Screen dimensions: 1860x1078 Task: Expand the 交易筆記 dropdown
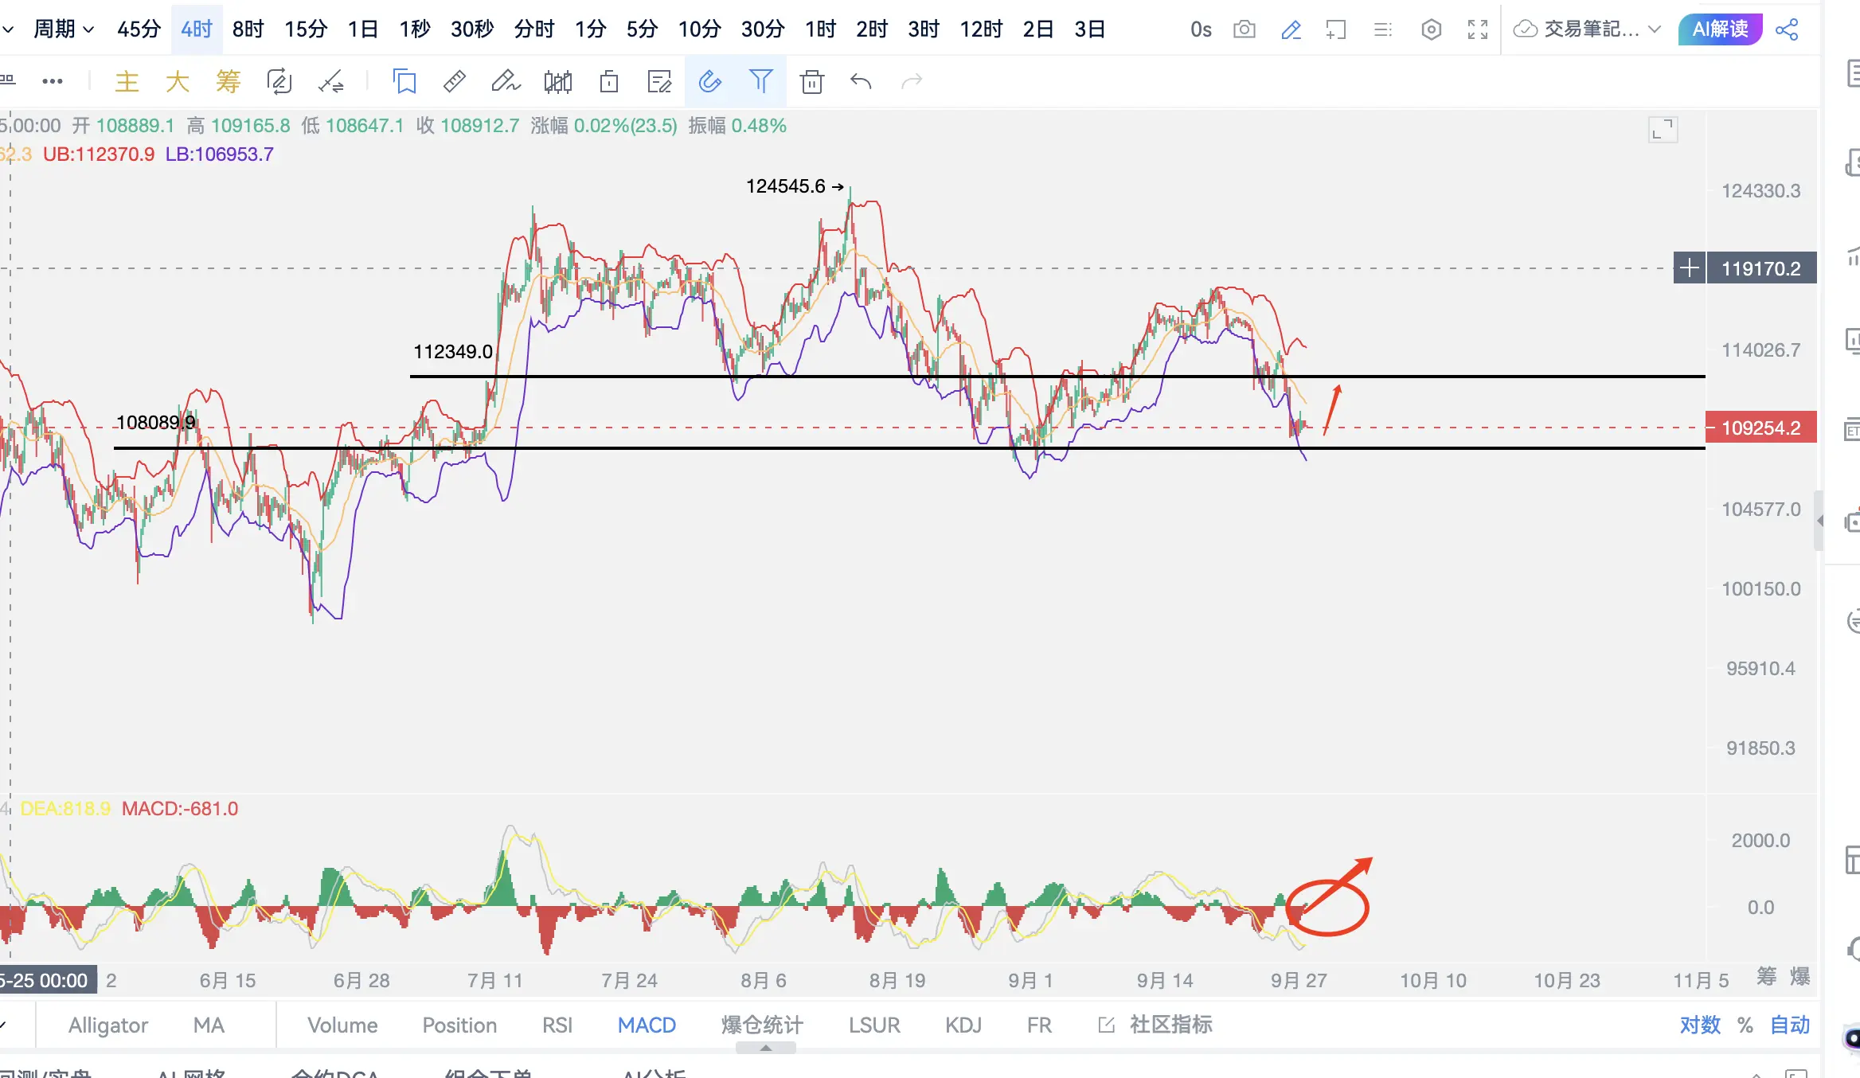(1655, 30)
